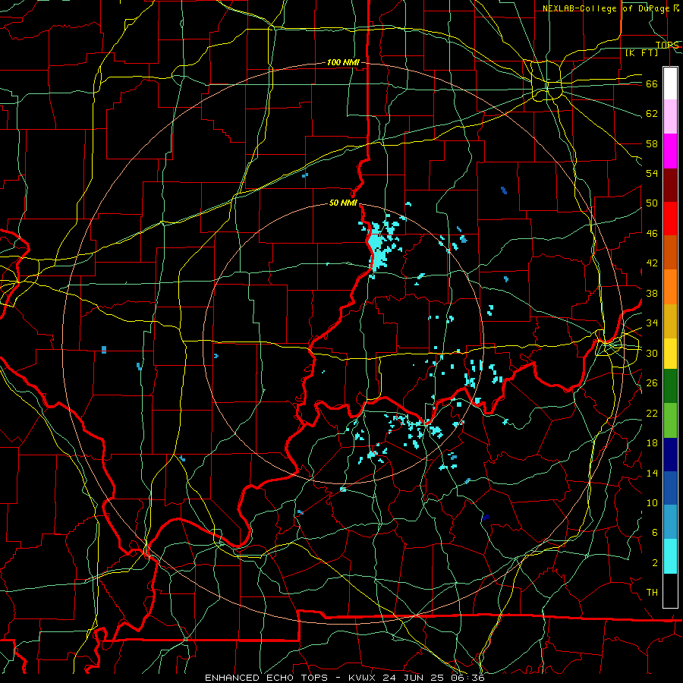Click the 50 NMI range ring label
Screen dimensions: 683x683
point(343,203)
